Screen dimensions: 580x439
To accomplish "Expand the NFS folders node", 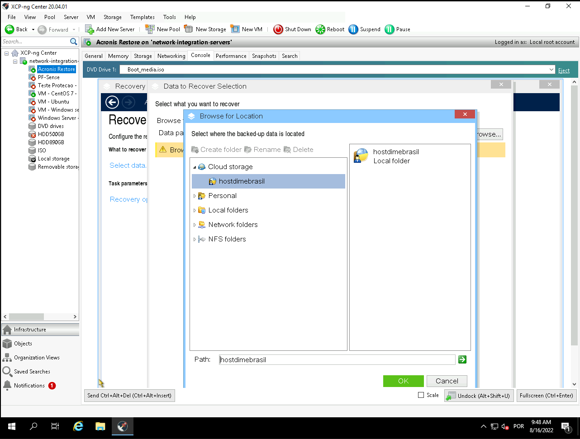I will (x=195, y=239).
